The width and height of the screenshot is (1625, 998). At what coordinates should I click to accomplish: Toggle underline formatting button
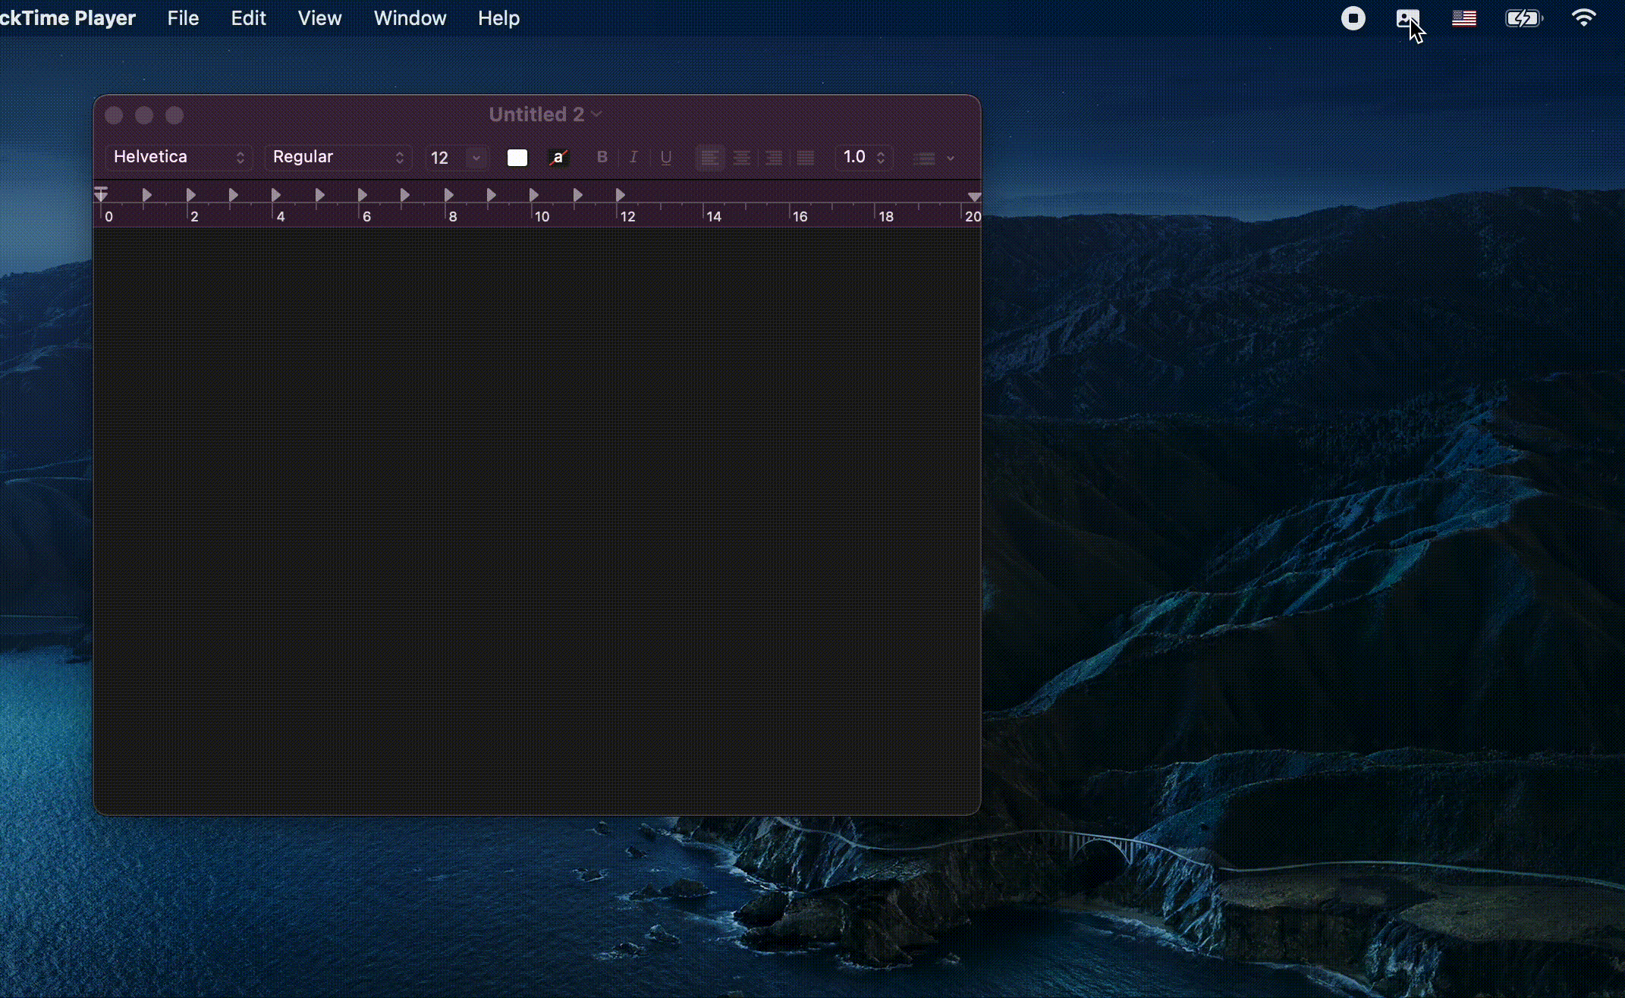pos(666,157)
